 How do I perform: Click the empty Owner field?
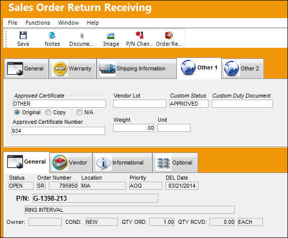(x=45, y=222)
